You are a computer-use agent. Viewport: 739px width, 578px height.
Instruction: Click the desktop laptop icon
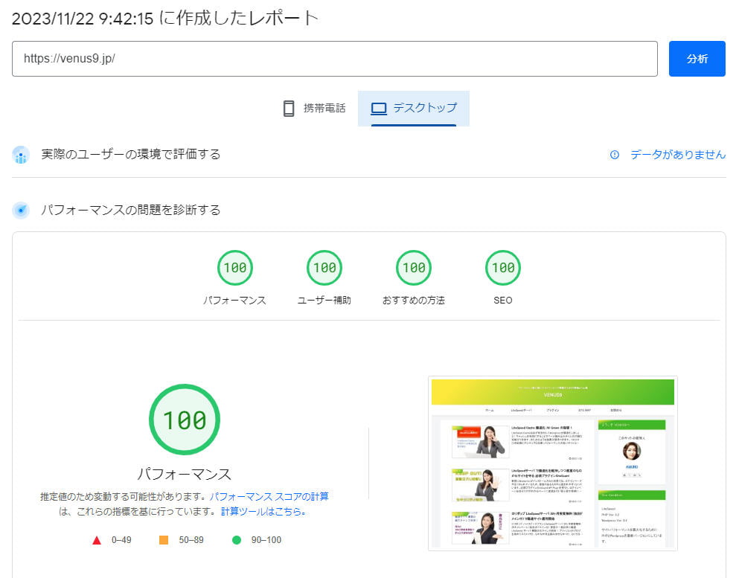coord(379,109)
